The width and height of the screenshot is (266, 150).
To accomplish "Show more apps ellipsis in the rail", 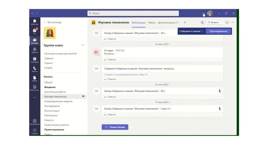I will pyautogui.click(x=34, y=97).
